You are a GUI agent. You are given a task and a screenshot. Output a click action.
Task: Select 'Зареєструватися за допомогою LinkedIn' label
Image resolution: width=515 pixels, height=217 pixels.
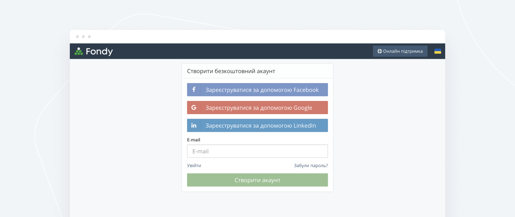[261, 126]
